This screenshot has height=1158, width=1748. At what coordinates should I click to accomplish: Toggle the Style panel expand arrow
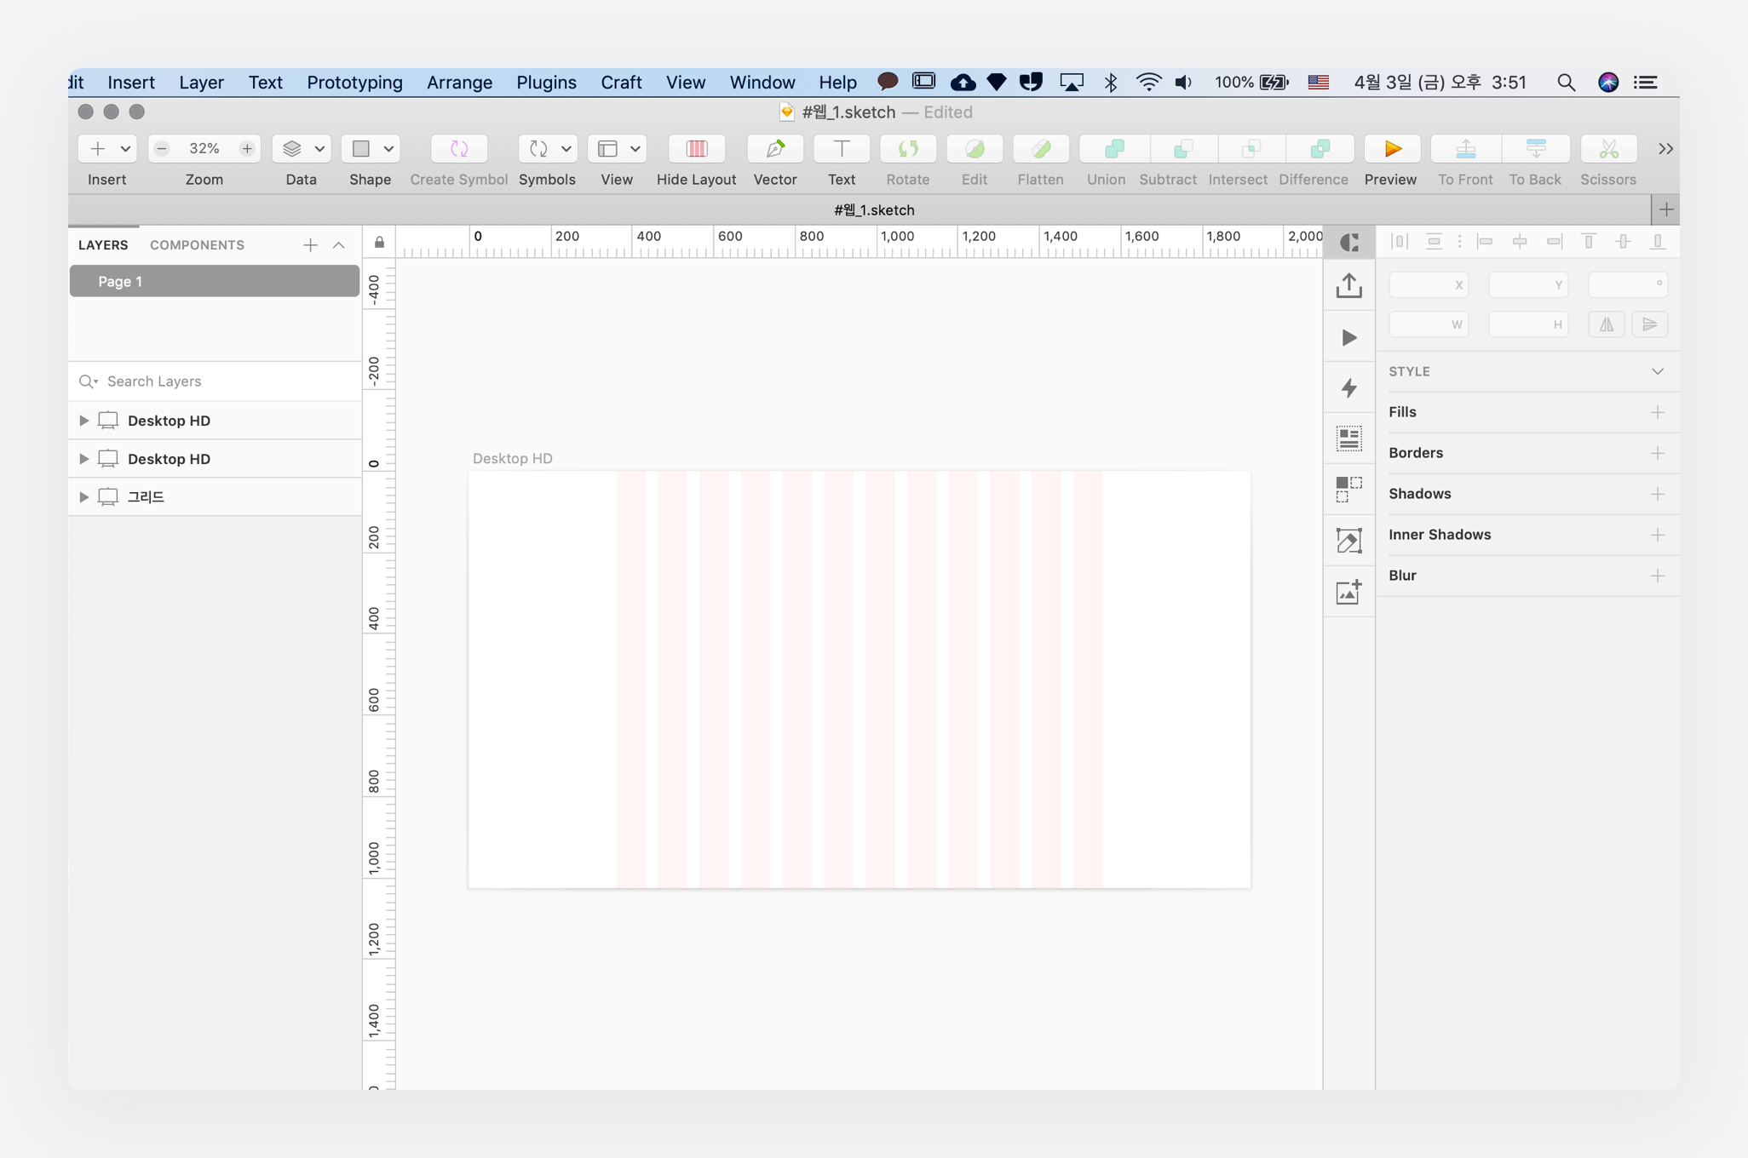1658,372
